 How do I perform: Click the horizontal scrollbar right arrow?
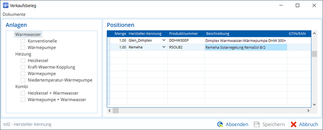coord(307,111)
